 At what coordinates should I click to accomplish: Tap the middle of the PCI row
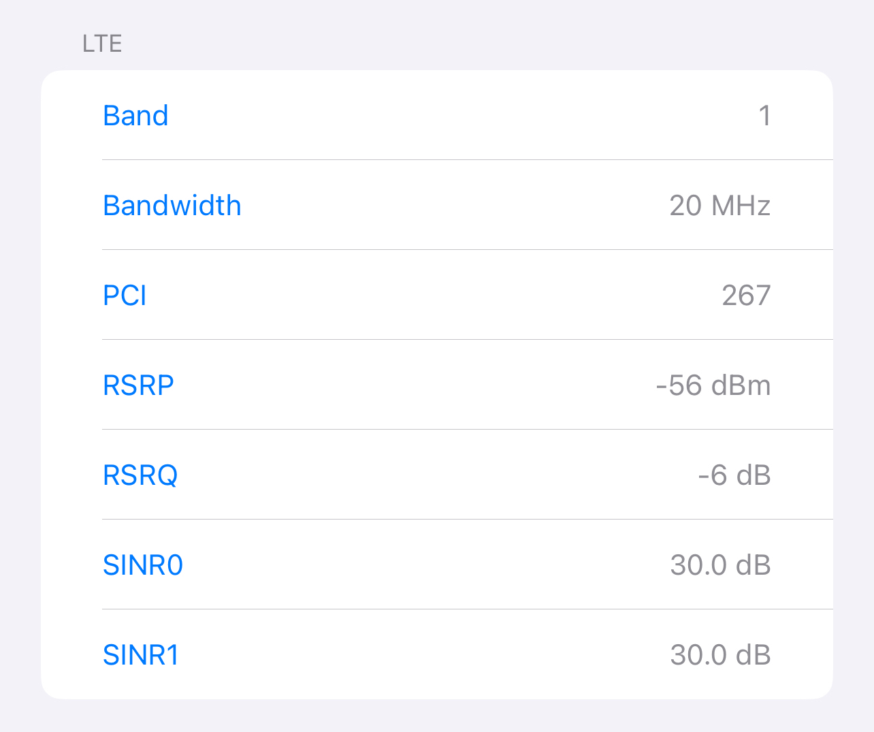(x=437, y=295)
